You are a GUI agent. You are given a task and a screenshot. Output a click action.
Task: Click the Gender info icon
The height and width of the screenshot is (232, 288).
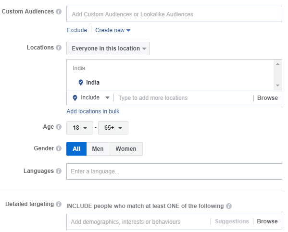tap(59, 148)
